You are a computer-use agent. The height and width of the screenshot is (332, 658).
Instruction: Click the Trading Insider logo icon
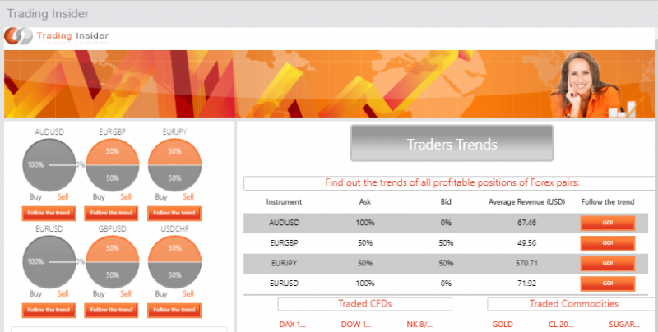18,36
